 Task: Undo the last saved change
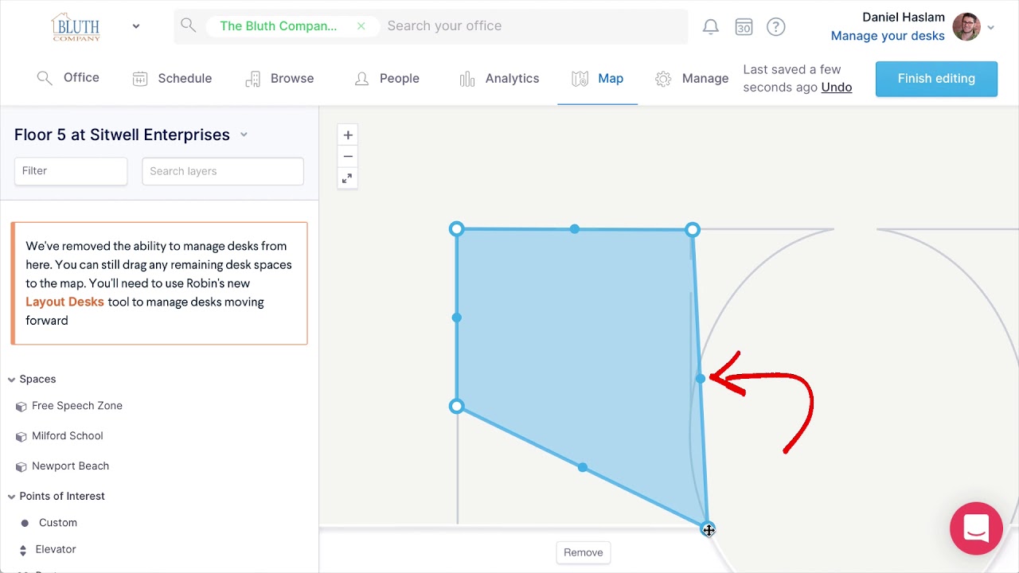(836, 88)
